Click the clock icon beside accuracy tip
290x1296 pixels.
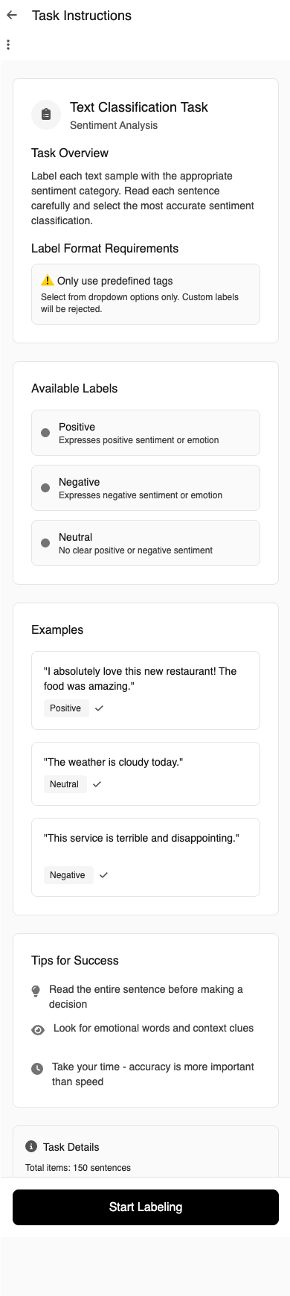click(x=37, y=1069)
